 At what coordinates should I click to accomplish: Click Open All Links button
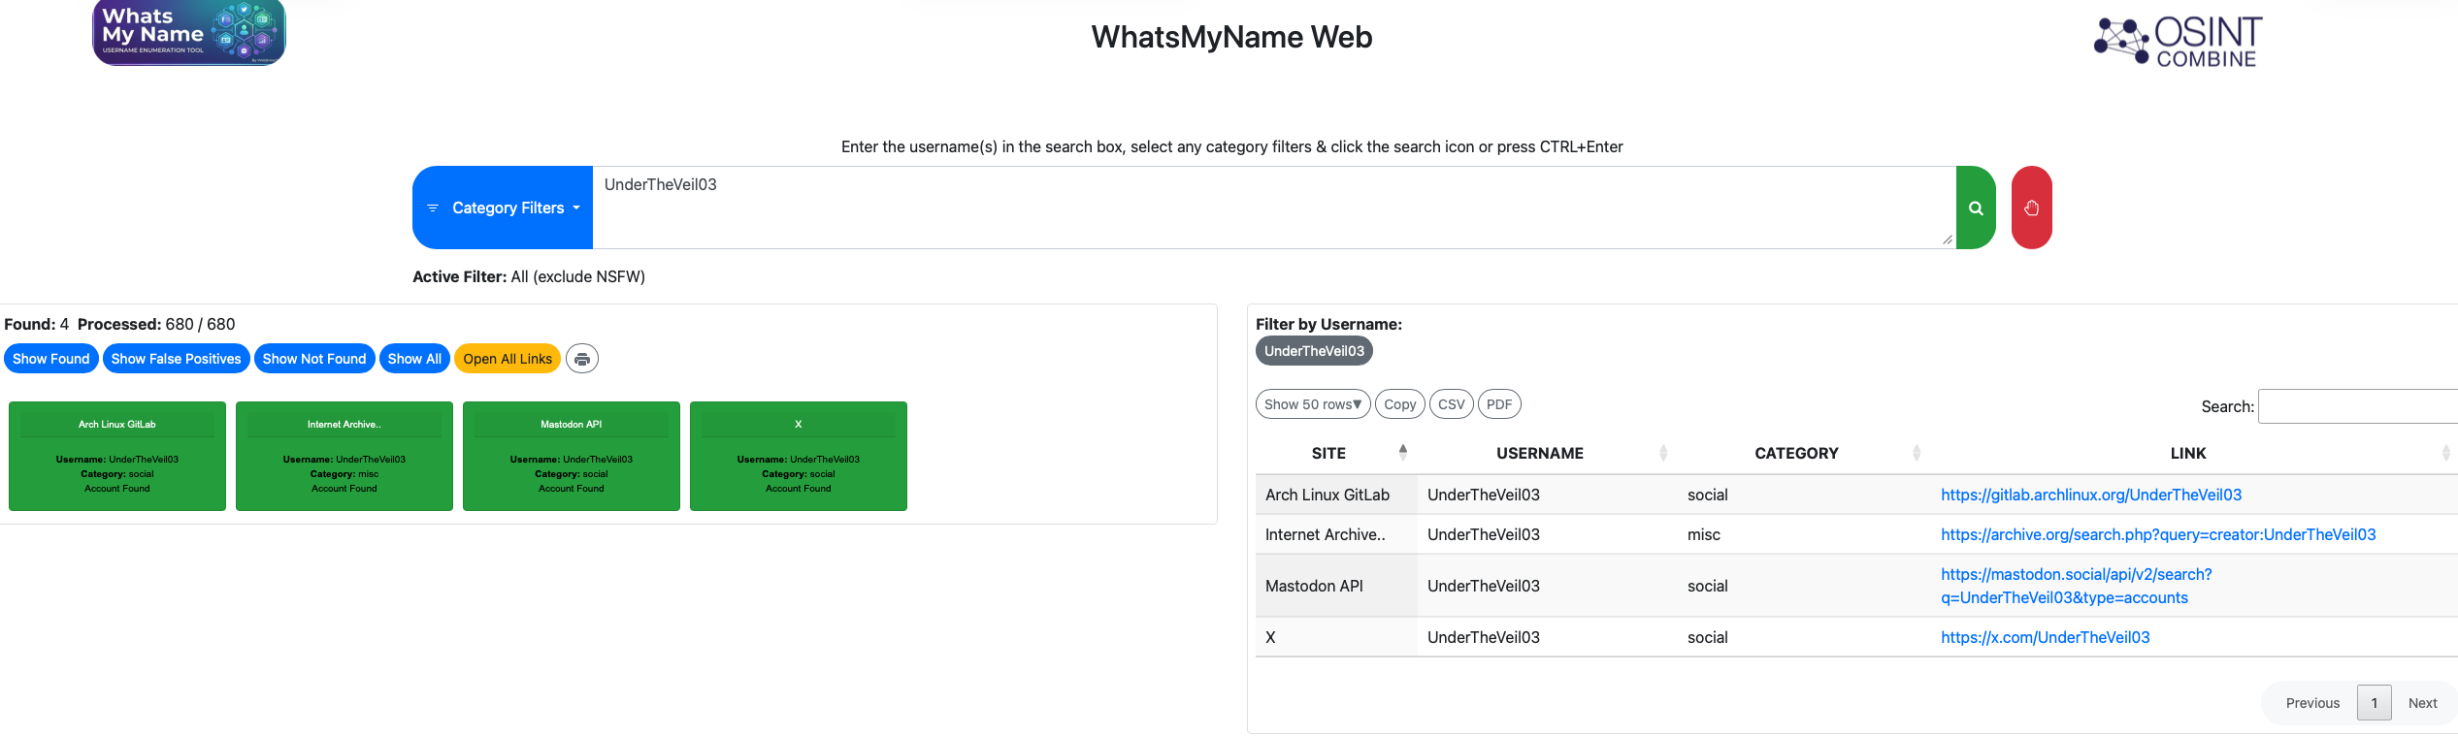point(508,359)
